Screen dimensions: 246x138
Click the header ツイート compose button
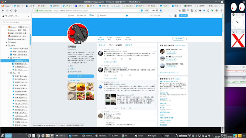tap(183, 15)
